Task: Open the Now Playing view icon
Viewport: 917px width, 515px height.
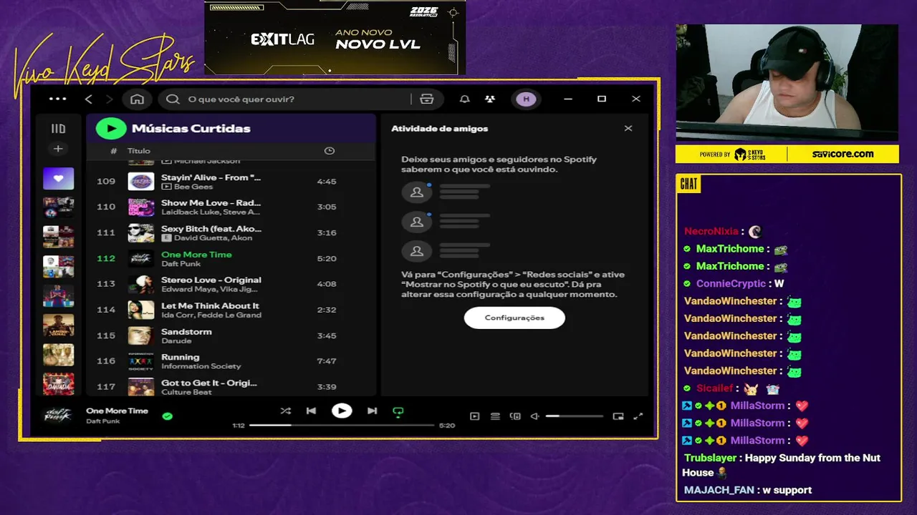Action: [x=474, y=416]
